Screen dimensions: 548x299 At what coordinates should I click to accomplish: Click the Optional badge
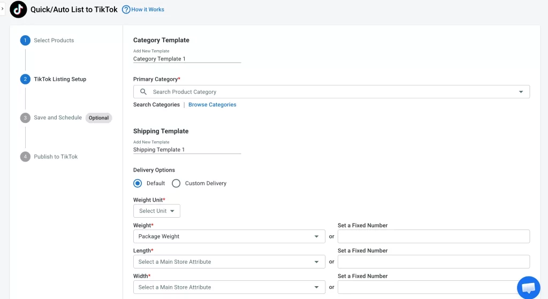click(x=98, y=118)
